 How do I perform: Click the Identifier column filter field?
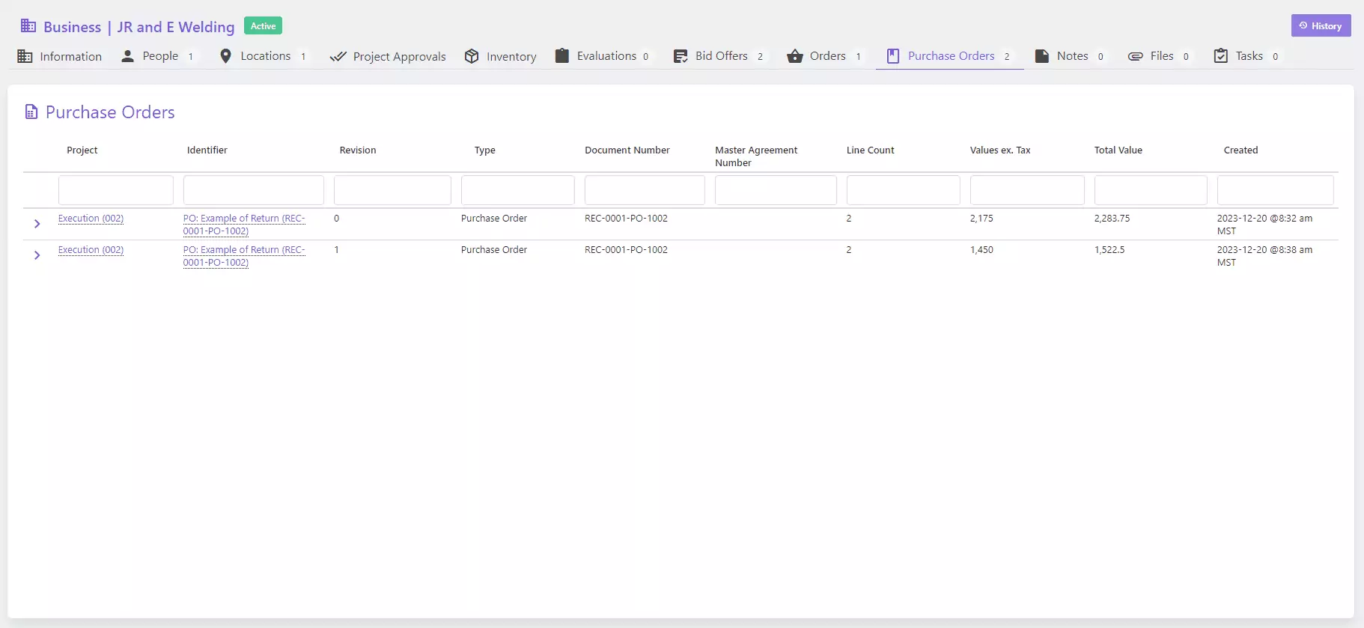click(x=254, y=190)
